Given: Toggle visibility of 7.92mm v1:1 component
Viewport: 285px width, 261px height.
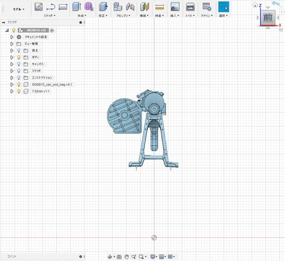Looking at the screenshot, I should tap(19, 91).
